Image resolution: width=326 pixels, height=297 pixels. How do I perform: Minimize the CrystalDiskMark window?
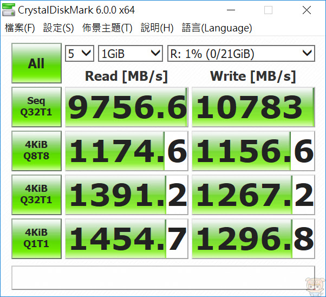pyautogui.click(x=231, y=10)
